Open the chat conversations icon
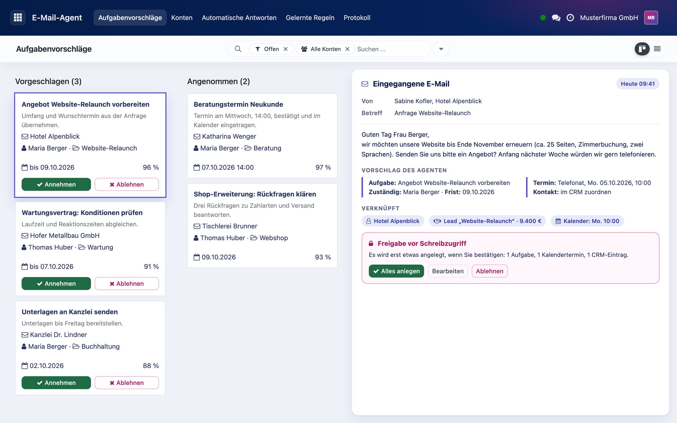Screen dimensions: 677x423 [556, 18]
